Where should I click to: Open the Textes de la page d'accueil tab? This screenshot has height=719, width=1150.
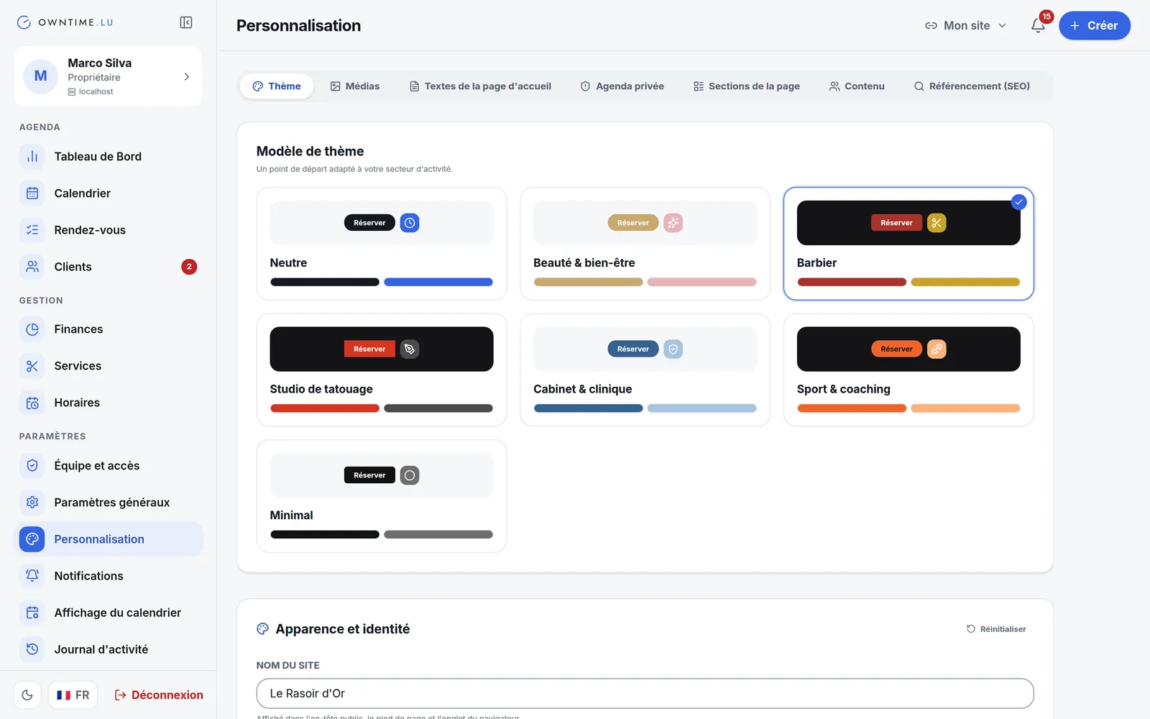(x=480, y=86)
